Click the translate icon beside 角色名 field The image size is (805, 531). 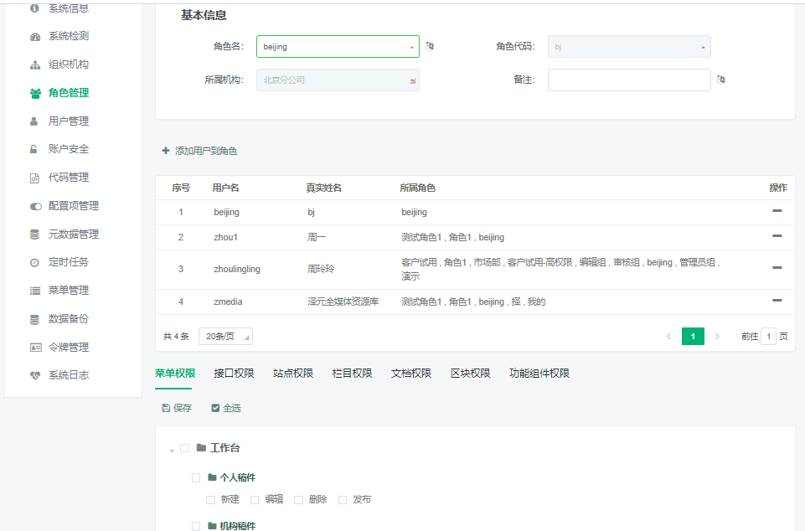pos(430,46)
